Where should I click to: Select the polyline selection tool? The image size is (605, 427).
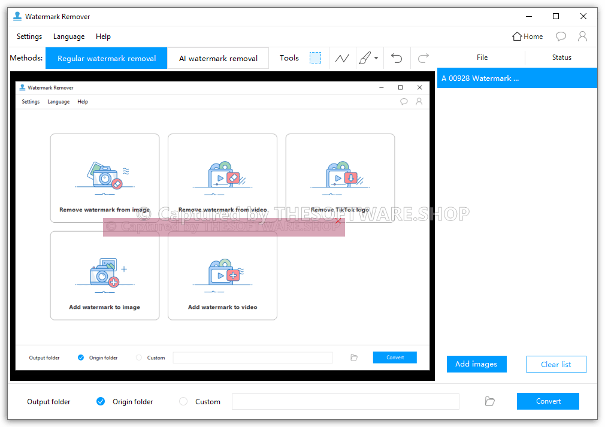coord(342,58)
